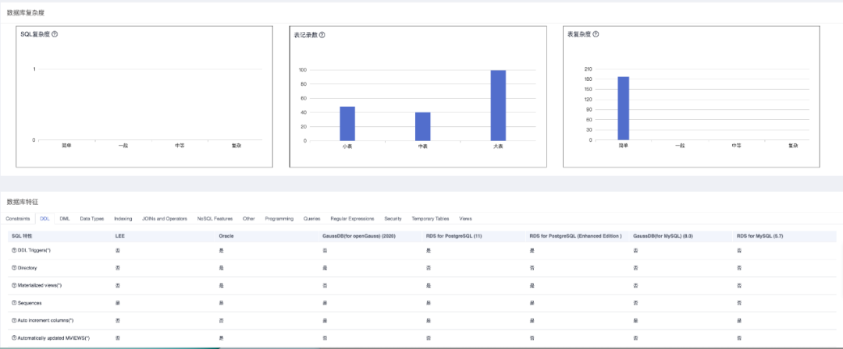The height and width of the screenshot is (349, 843).
Task: Click GaussDB(for MySQL) cell in Sequences row
Action: tap(635, 303)
